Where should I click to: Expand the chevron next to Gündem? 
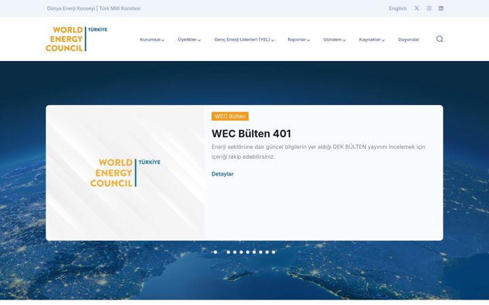click(344, 40)
